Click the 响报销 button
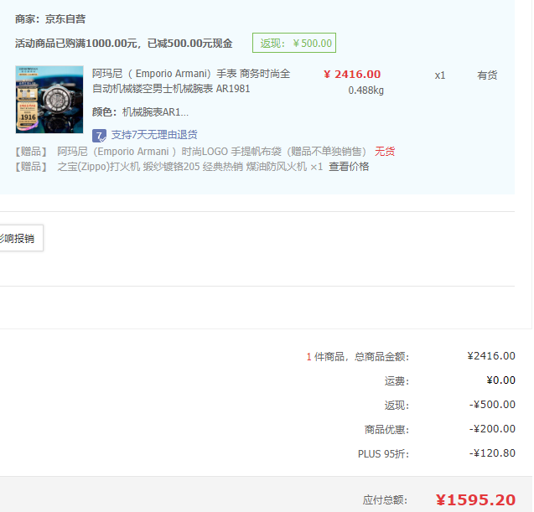 (x=20, y=238)
